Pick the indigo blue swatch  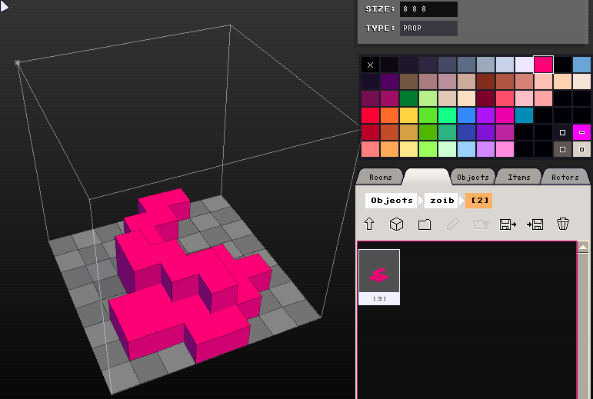(x=466, y=132)
